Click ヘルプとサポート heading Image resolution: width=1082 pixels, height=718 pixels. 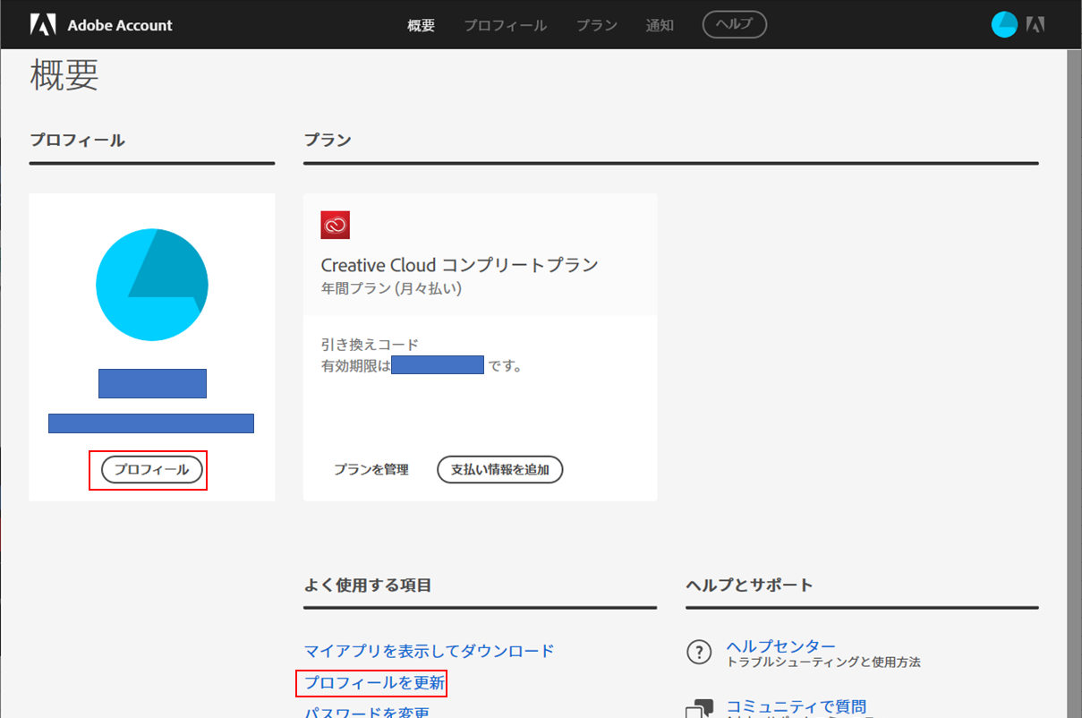point(749,586)
